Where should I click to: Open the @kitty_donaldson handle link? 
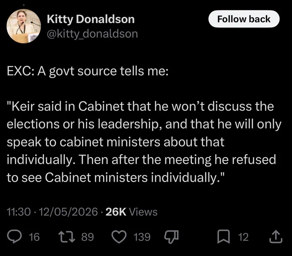pos(92,34)
